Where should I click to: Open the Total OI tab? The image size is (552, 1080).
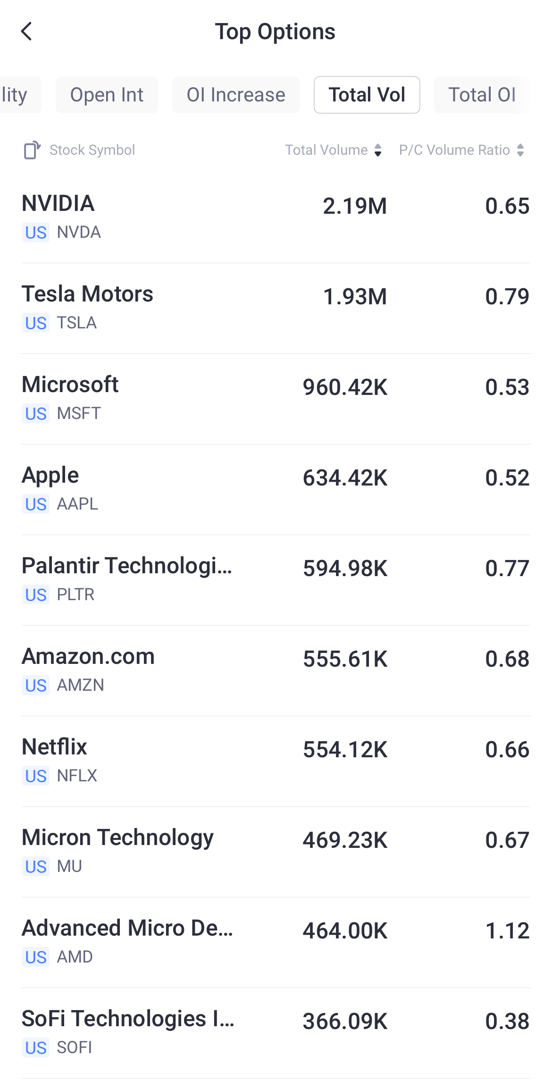tap(482, 95)
